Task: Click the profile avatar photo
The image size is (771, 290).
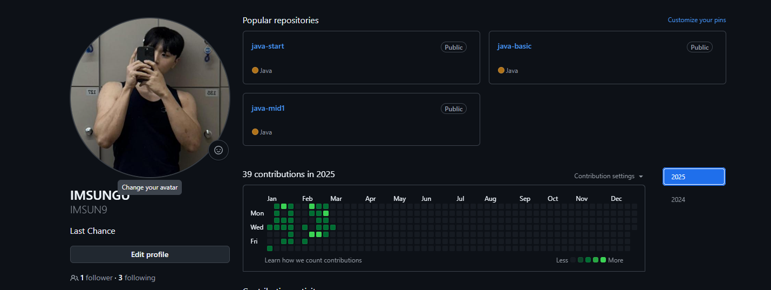Action: click(x=150, y=97)
